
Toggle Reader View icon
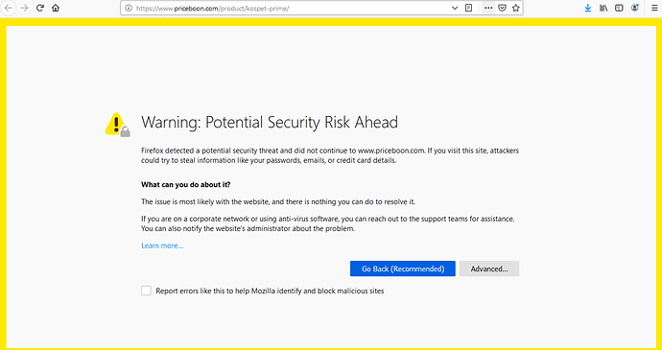(x=468, y=8)
